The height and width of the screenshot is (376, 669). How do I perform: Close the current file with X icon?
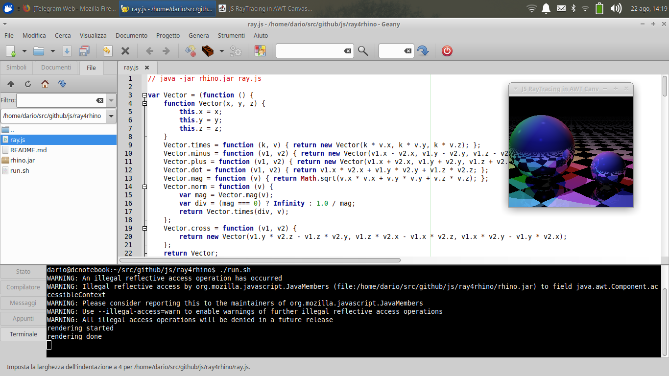(x=125, y=51)
